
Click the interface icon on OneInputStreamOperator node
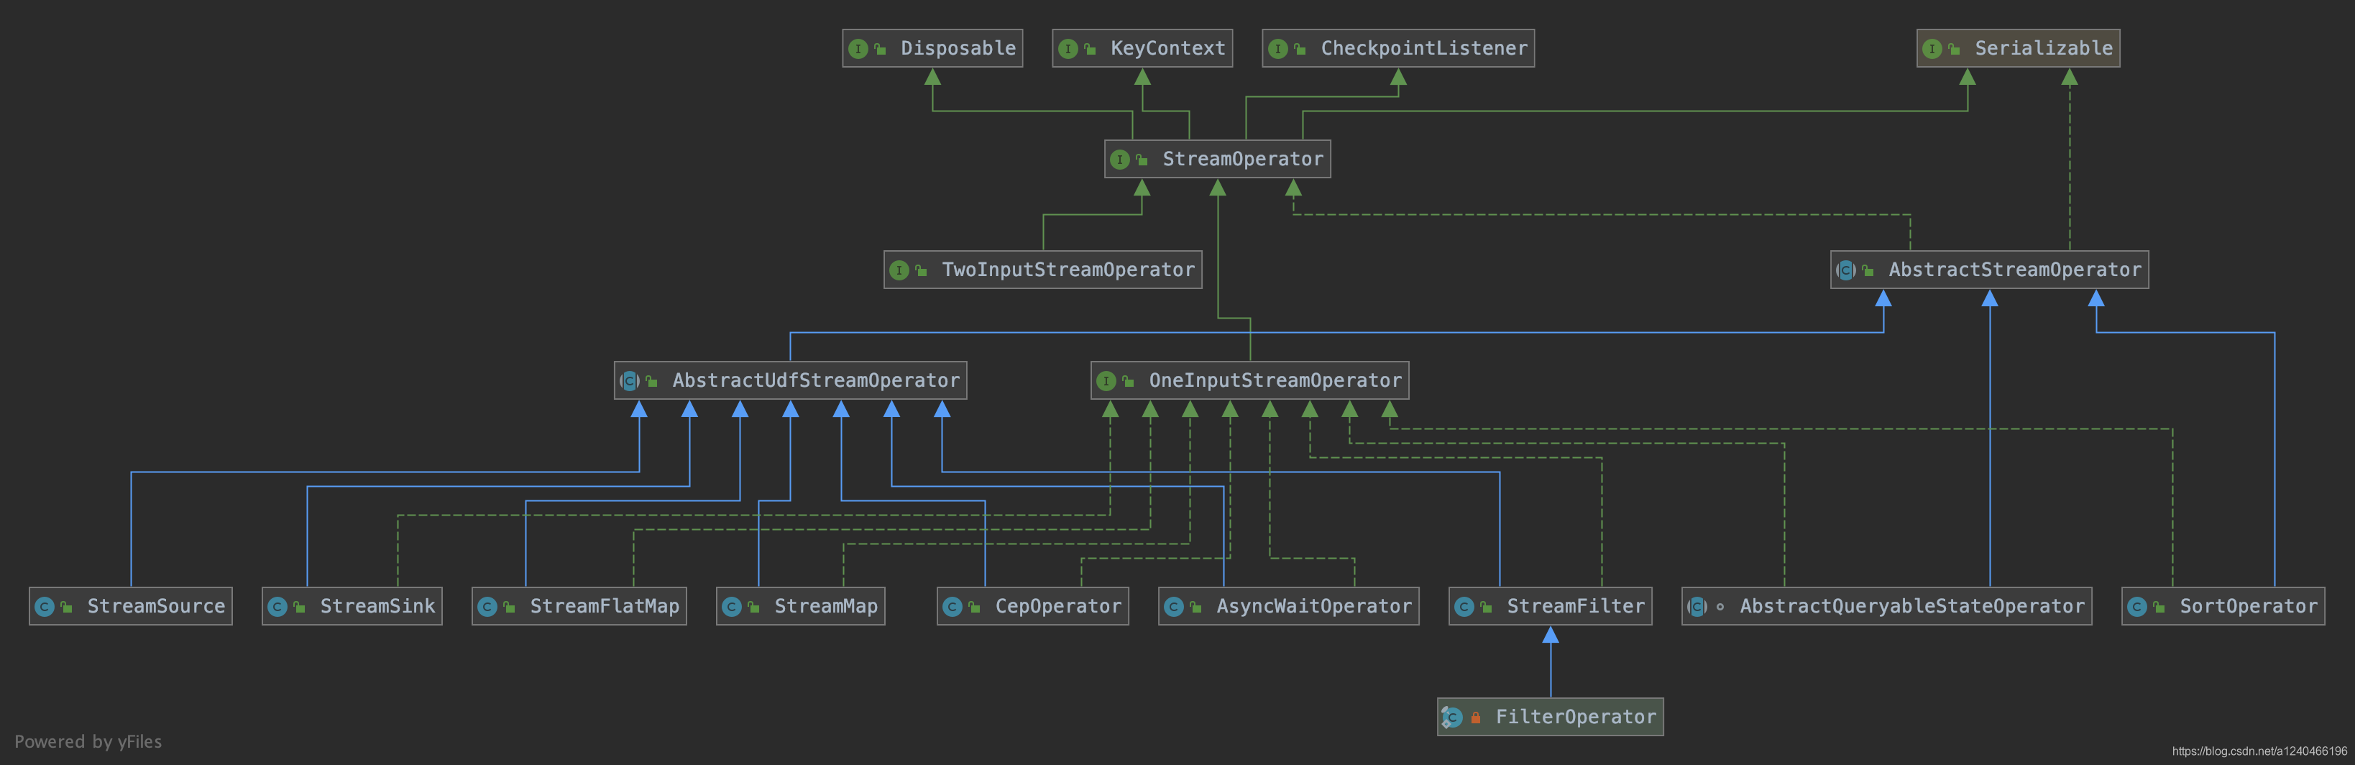click(x=1106, y=380)
